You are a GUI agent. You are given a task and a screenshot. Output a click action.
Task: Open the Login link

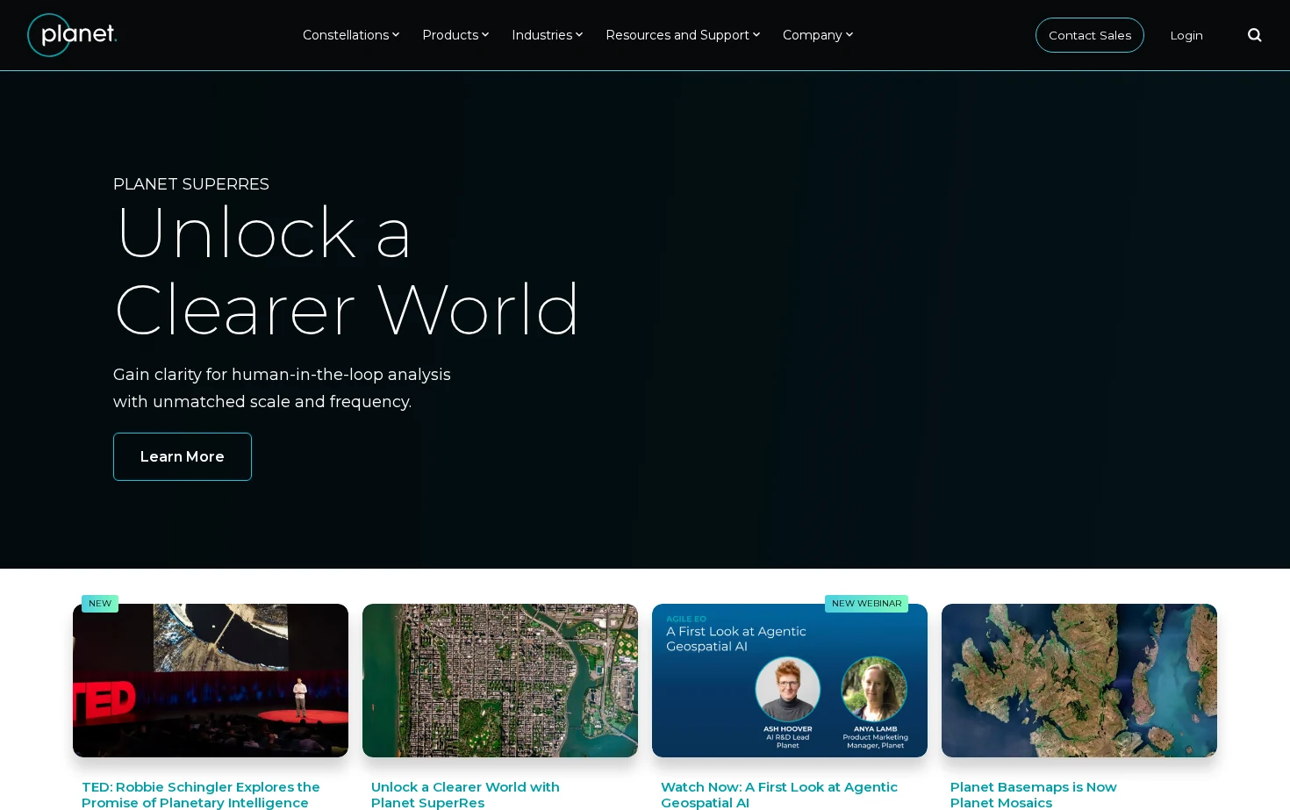click(1186, 35)
